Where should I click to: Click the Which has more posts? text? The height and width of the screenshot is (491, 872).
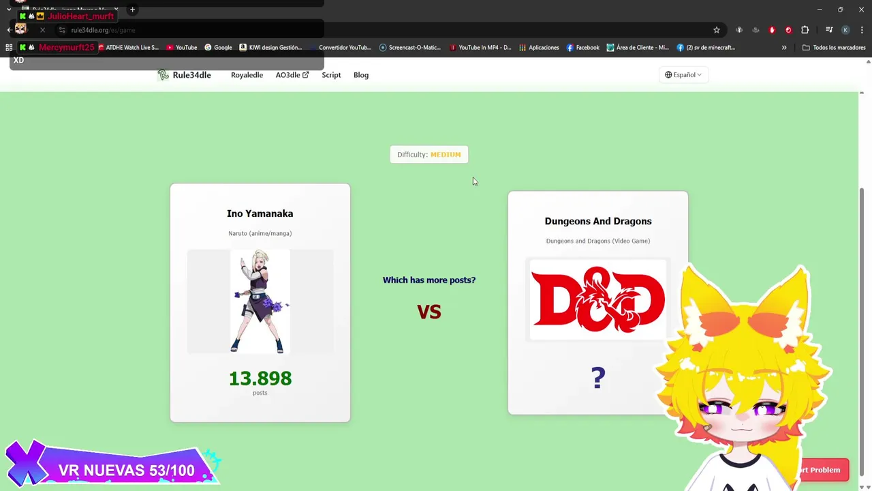point(429,280)
